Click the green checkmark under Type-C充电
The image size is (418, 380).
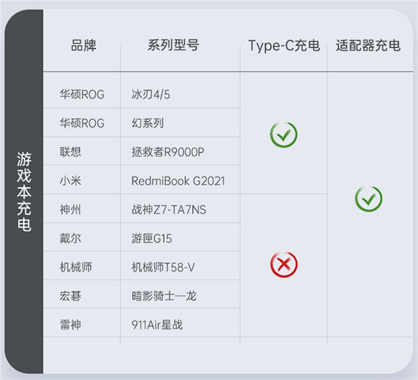click(284, 134)
